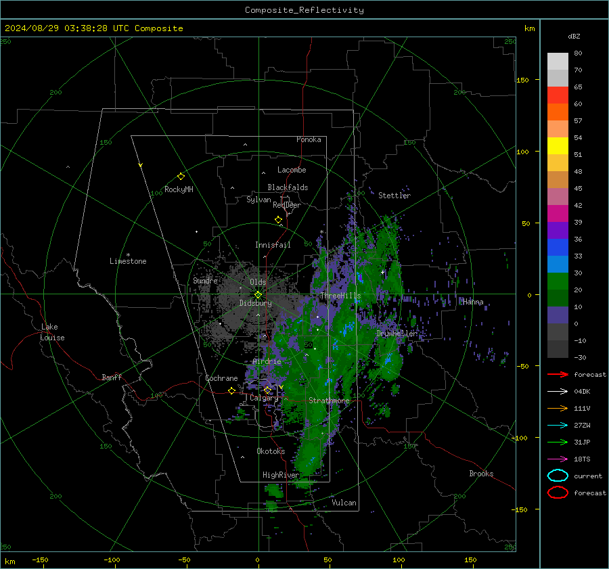This screenshot has width=609, height=569.
Task: Click the Sundre label
Action: click(x=205, y=281)
